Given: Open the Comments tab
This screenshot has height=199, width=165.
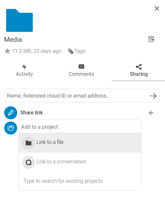Looking at the screenshot, I should tap(81, 70).
